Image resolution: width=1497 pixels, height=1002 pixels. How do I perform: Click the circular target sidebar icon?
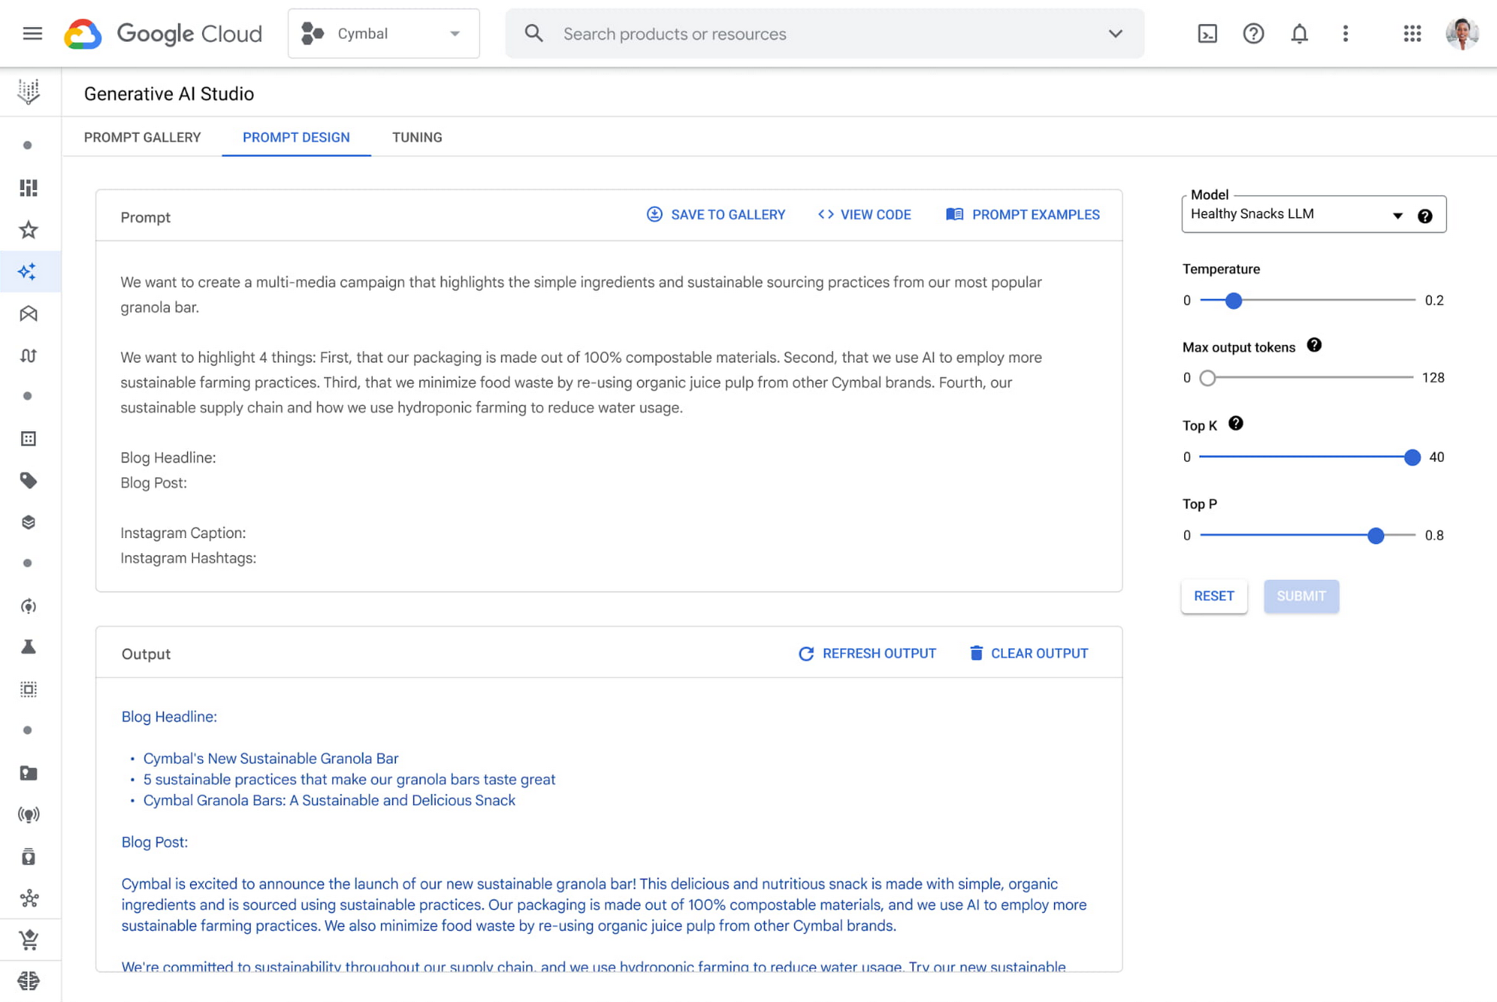click(28, 606)
